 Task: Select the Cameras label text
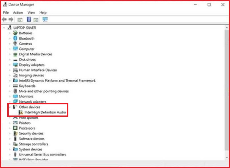tap(26, 44)
